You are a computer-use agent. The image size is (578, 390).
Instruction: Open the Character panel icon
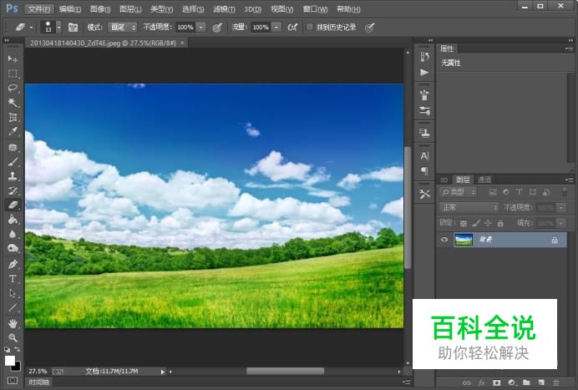tap(424, 155)
